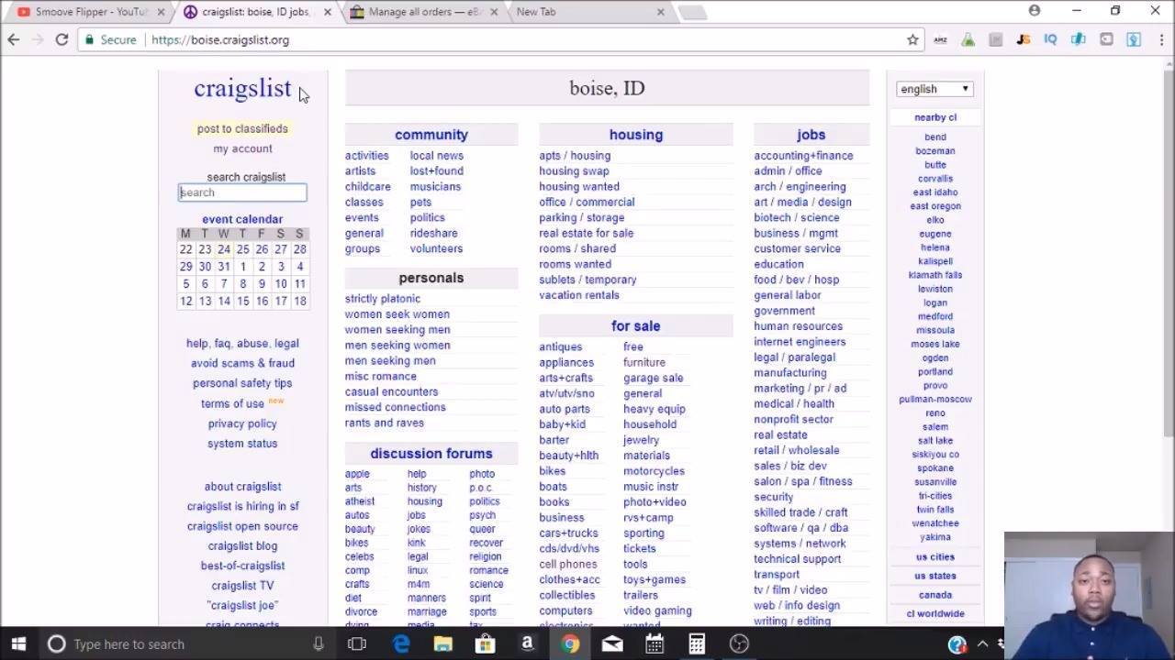The height and width of the screenshot is (660, 1175).
Task: Click the address bar URL
Action: click(x=220, y=39)
